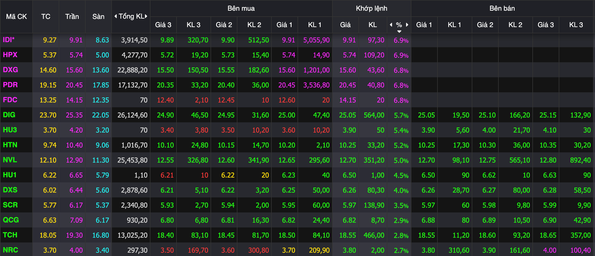
Task: Select the Khớp lệnh header group
Action: click(372, 9)
